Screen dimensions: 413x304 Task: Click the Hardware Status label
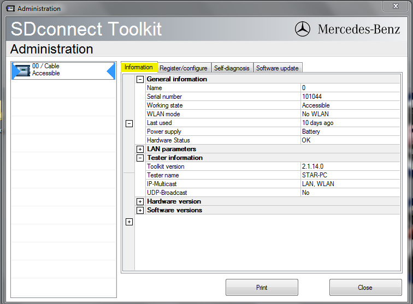168,140
